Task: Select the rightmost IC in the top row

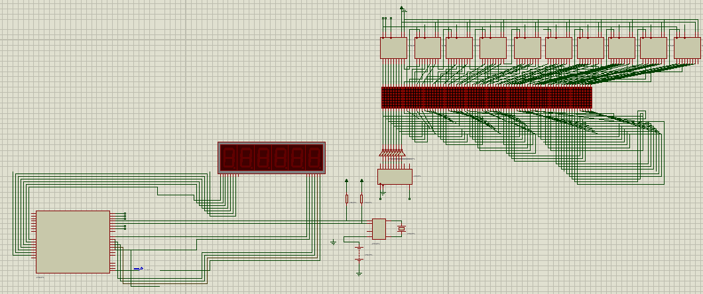Action: (x=687, y=48)
